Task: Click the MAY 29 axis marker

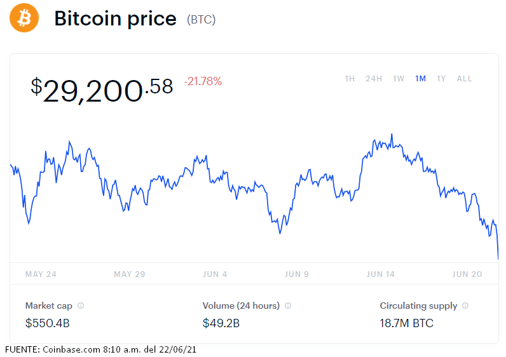Action: tap(130, 274)
